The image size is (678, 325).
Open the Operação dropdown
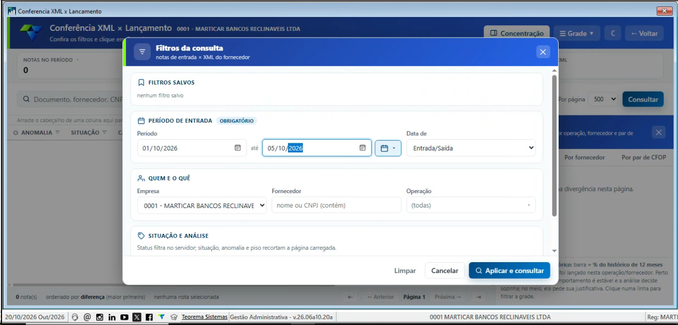[x=471, y=205]
